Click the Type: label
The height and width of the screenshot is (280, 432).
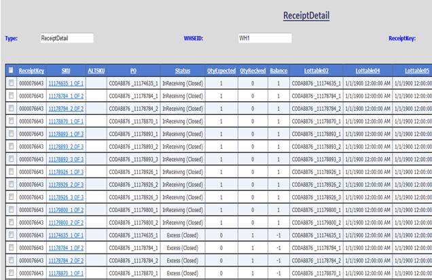click(x=12, y=38)
